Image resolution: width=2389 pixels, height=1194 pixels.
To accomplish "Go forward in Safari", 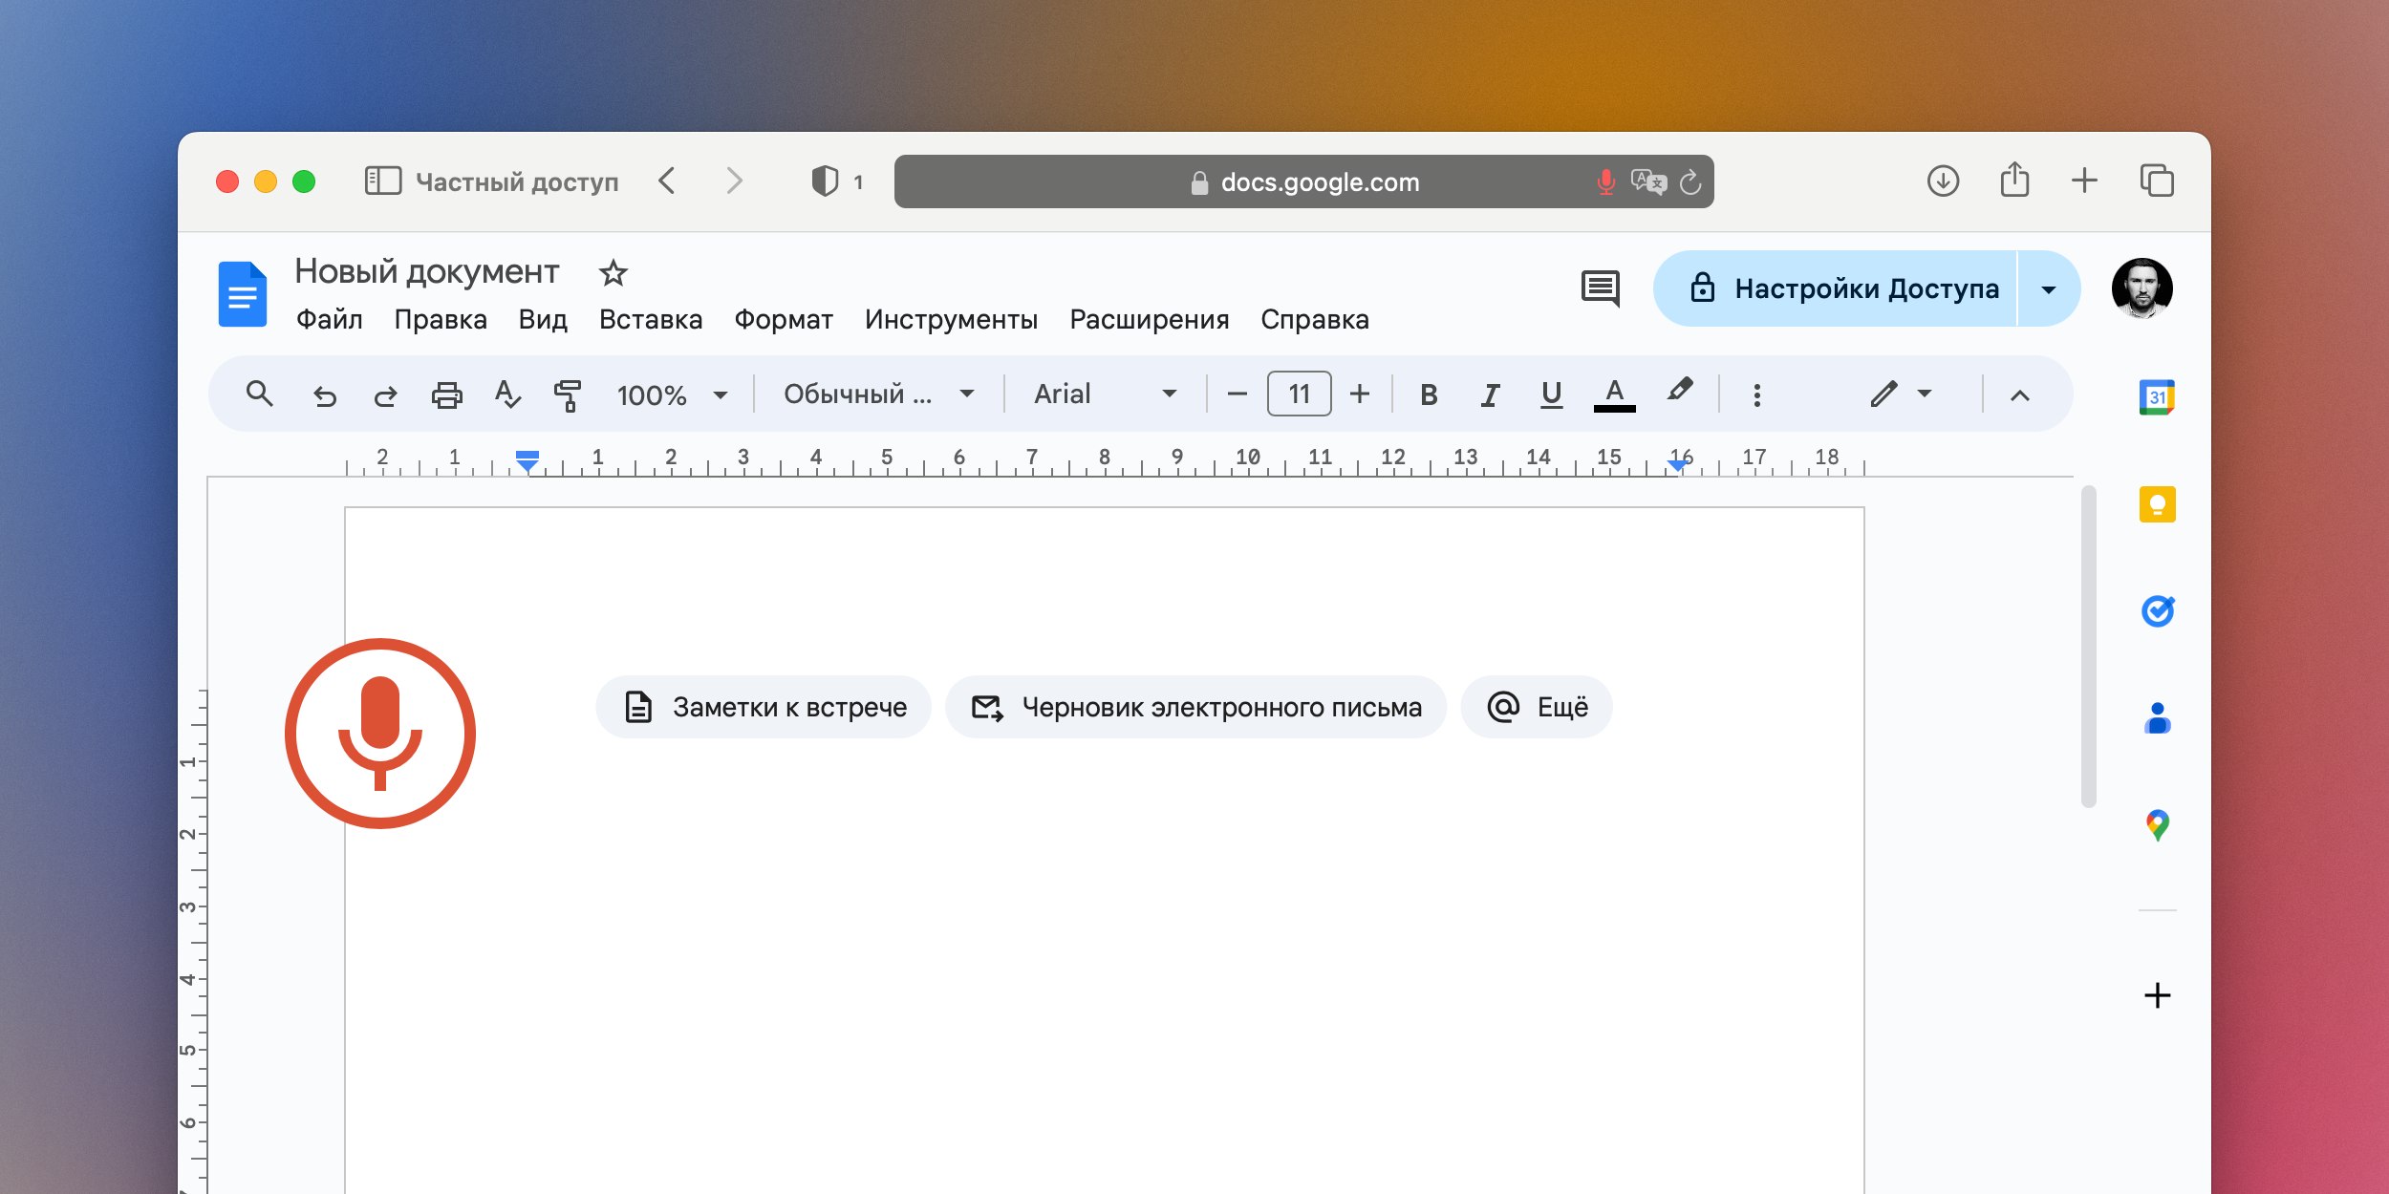I will point(734,181).
